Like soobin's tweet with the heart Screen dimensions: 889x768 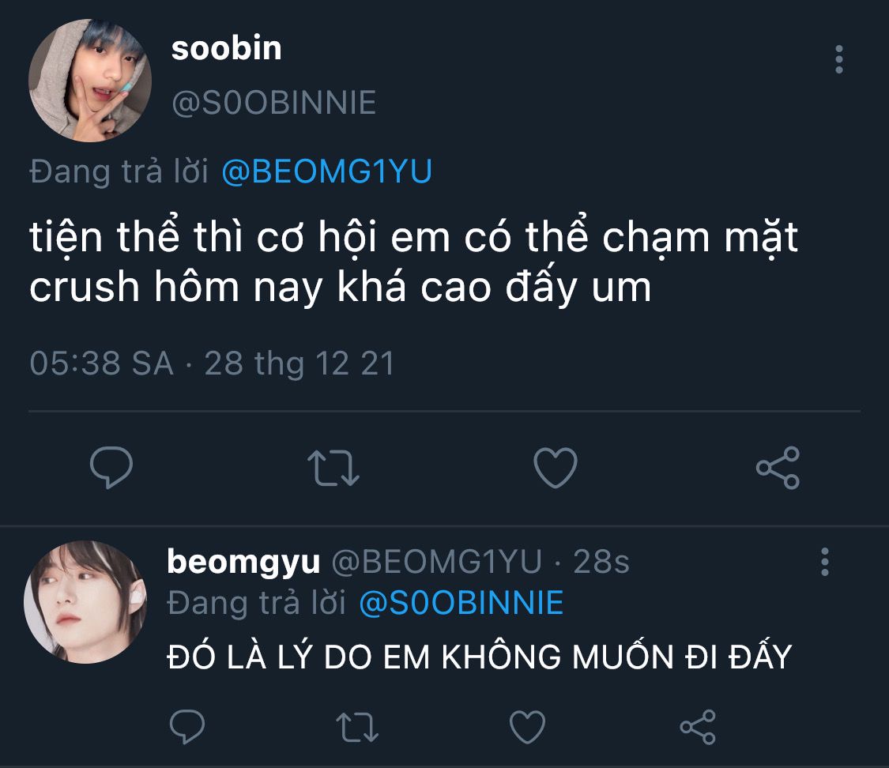point(556,468)
